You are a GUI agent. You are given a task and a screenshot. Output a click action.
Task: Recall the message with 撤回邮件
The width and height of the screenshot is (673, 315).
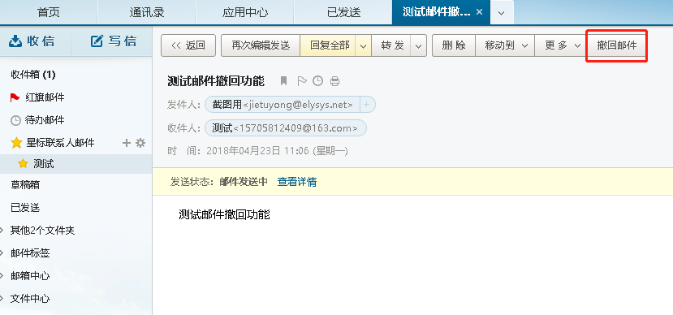[617, 45]
